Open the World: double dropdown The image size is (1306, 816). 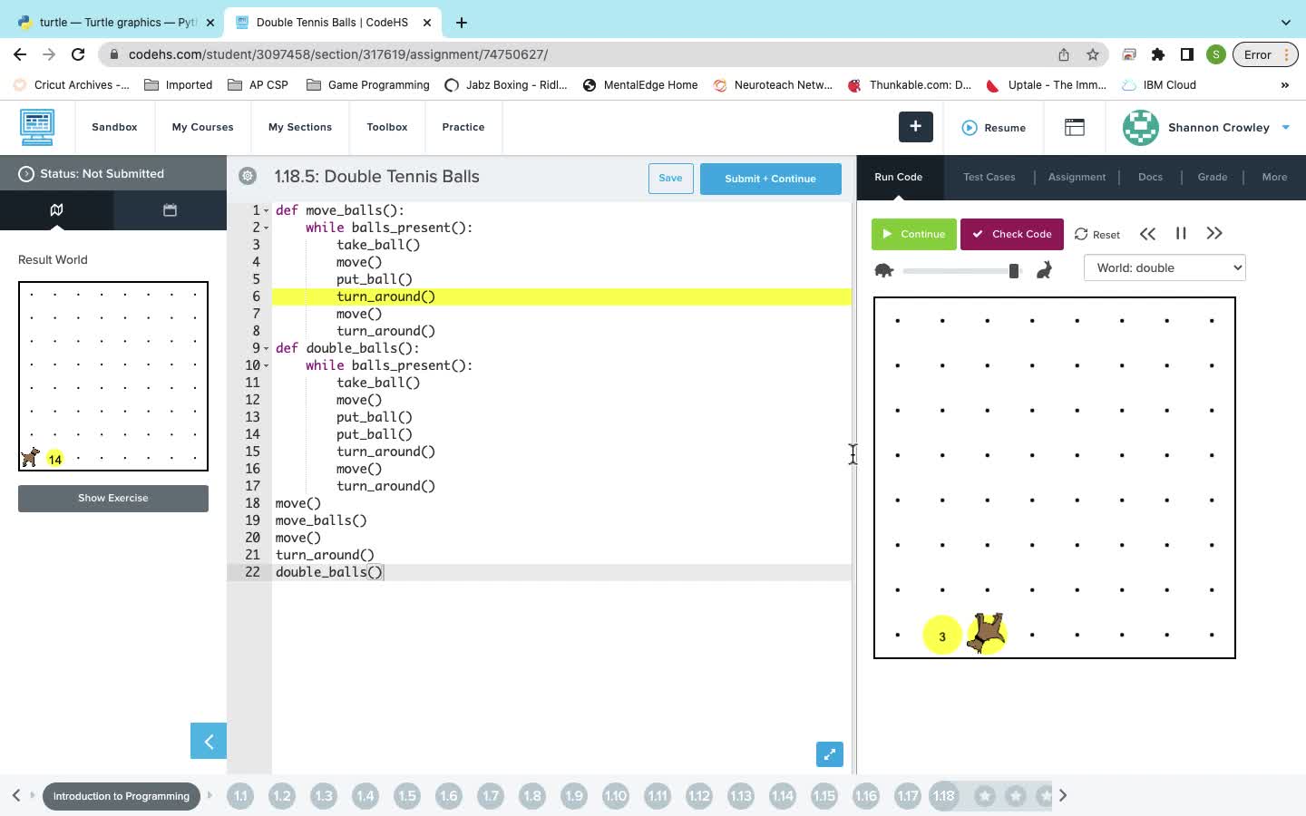tap(1165, 267)
